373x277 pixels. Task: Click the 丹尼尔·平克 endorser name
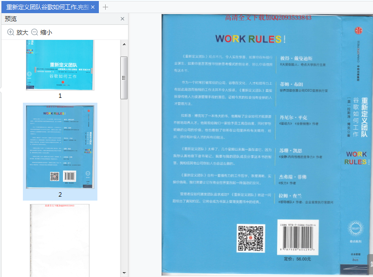294,117
